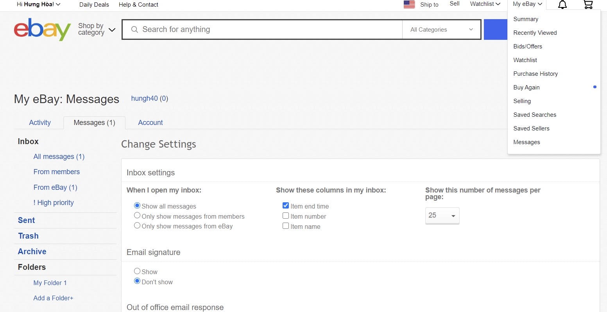Open My Folder 1
This screenshot has width=607, height=312.
click(50, 283)
